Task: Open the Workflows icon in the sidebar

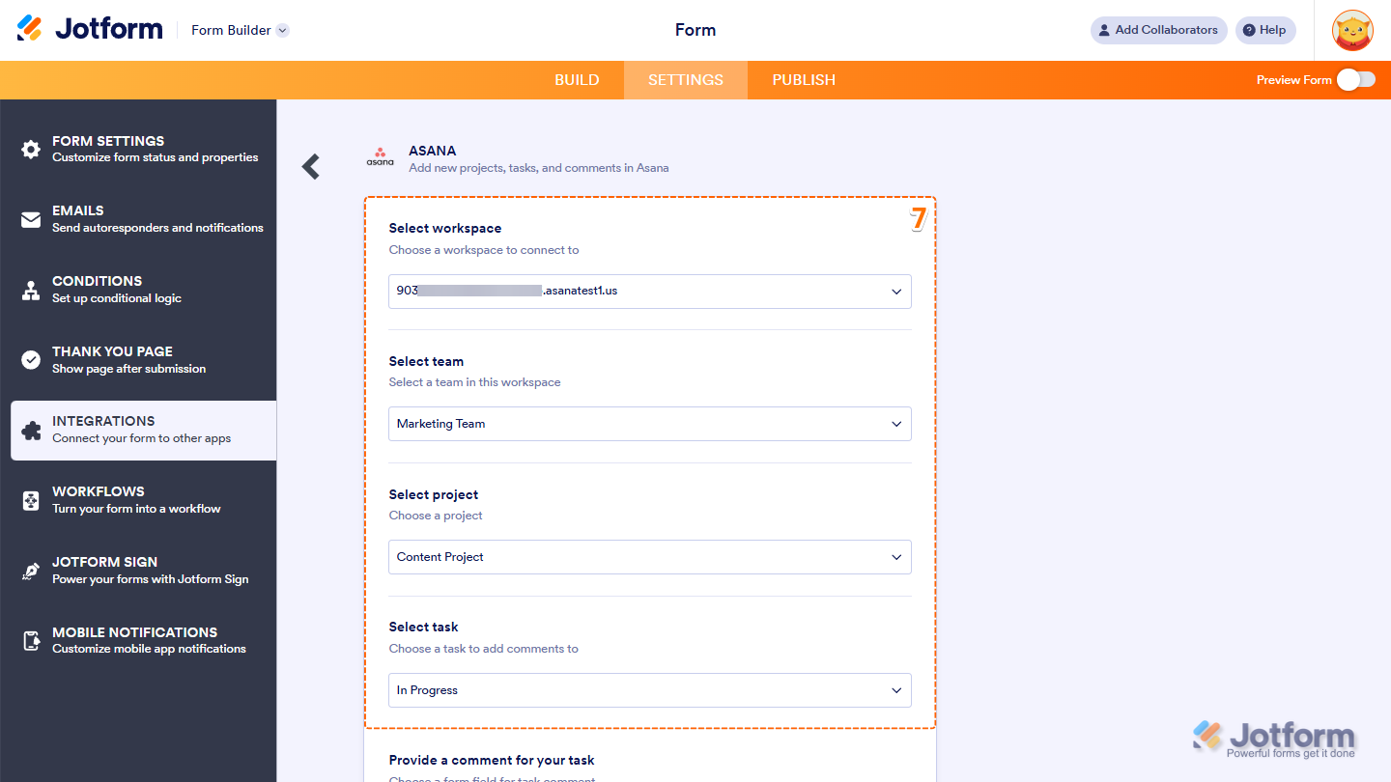Action: coord(31,499)
